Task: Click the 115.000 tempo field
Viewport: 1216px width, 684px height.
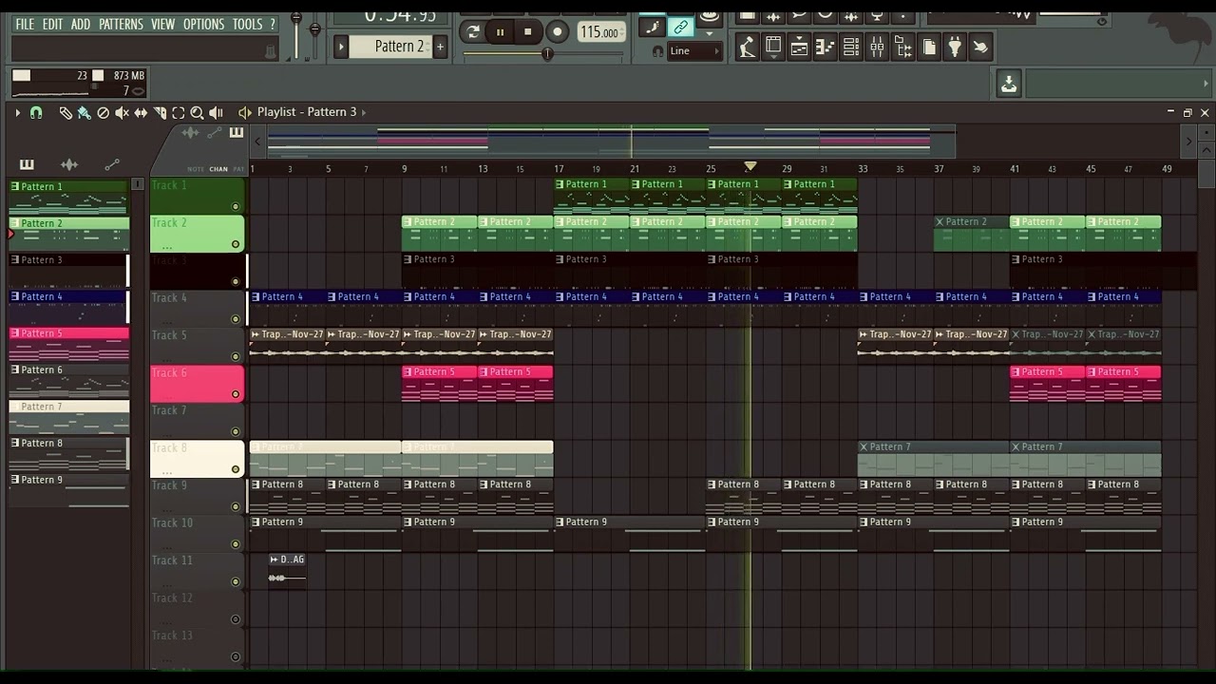Action: [602, 31]
